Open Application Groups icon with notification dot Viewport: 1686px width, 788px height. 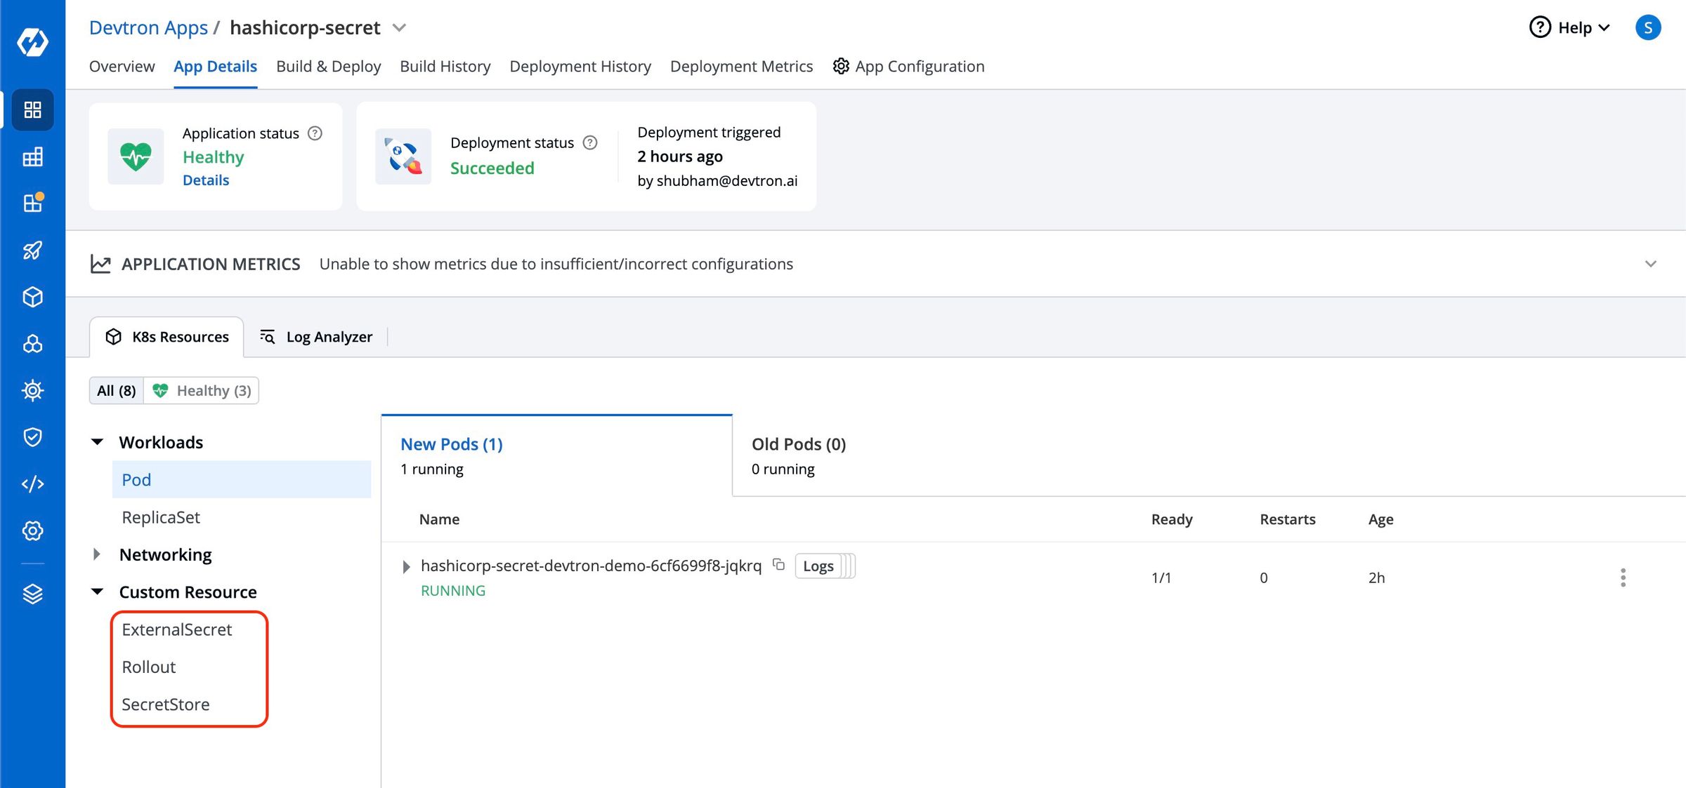pyautogui.click(x=32, y=203)
